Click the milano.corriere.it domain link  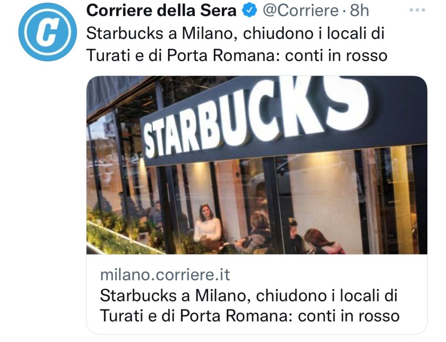(165, 274)
